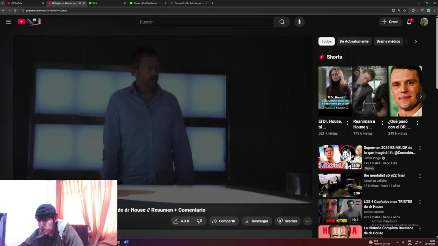Open options for '¿Qué pasó con el DR.' short

(x=417, y=123)
